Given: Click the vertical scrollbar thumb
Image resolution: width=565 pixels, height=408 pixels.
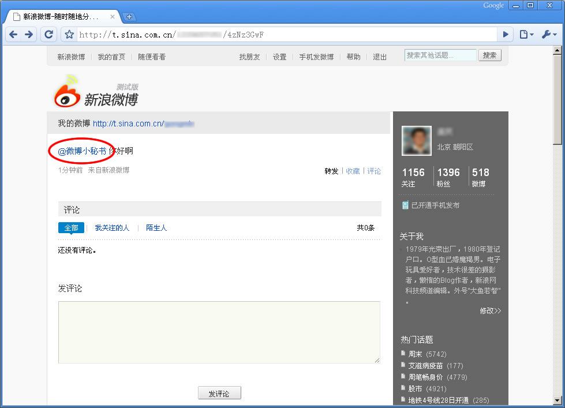Looking at the screenshot, I should (557, 100).
